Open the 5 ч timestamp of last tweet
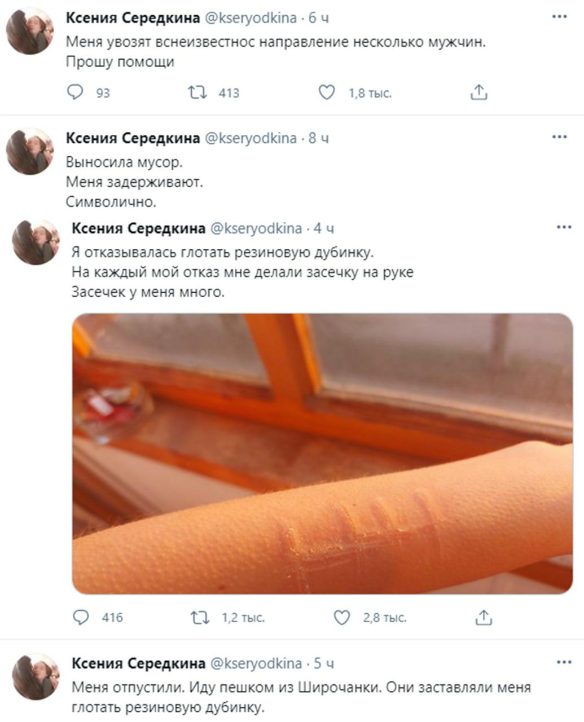This screenshot has height=722, width=584. [x=324, y=663]
